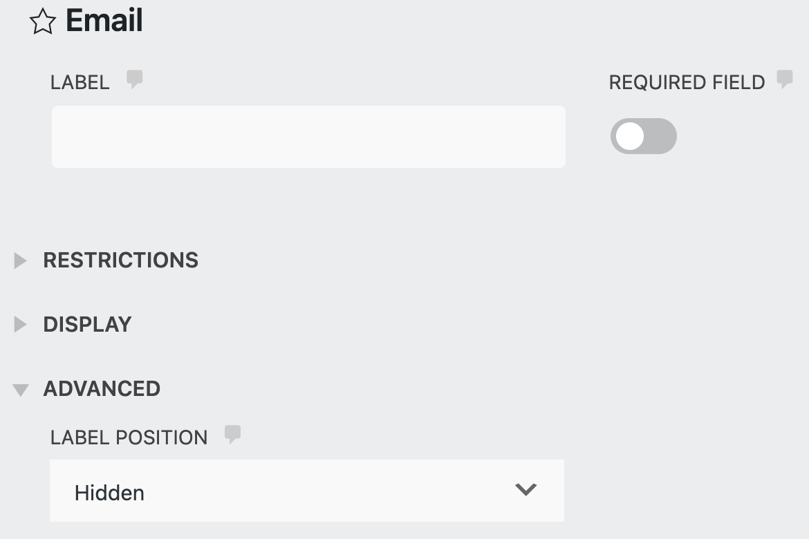Click the Advanced section triangle icon
This screenshot has height=539, width=809.
[19, 388]
